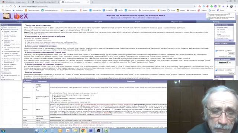The height and width of the screenshot is (133, 238).
Task: Switch to the second browser tab
Action: (45, 2)
